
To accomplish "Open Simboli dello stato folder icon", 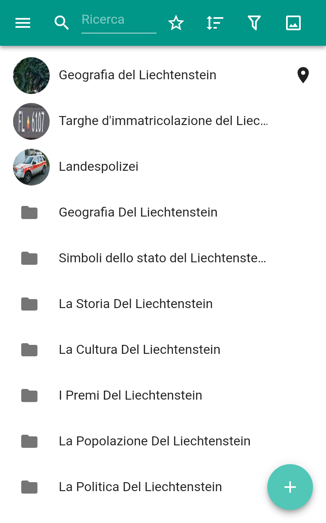I will click(29, 258).
